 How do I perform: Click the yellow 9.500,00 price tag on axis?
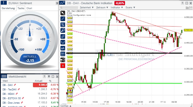click(x=188, y=30)
